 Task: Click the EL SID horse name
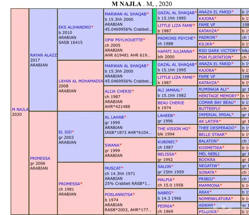coord(65,132)
